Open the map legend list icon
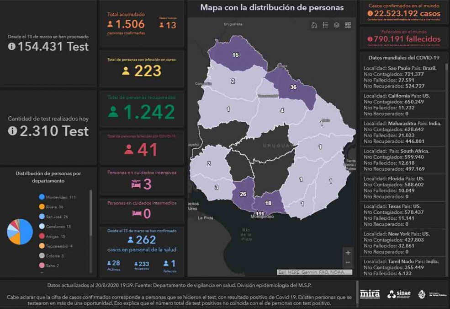The height and width of the screenshot is (309, 450). point(325,25)
